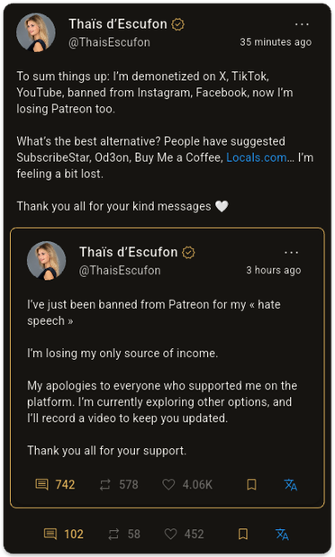Open the profile picture on the outer post
335x557 pixels.
click(36, 32)
